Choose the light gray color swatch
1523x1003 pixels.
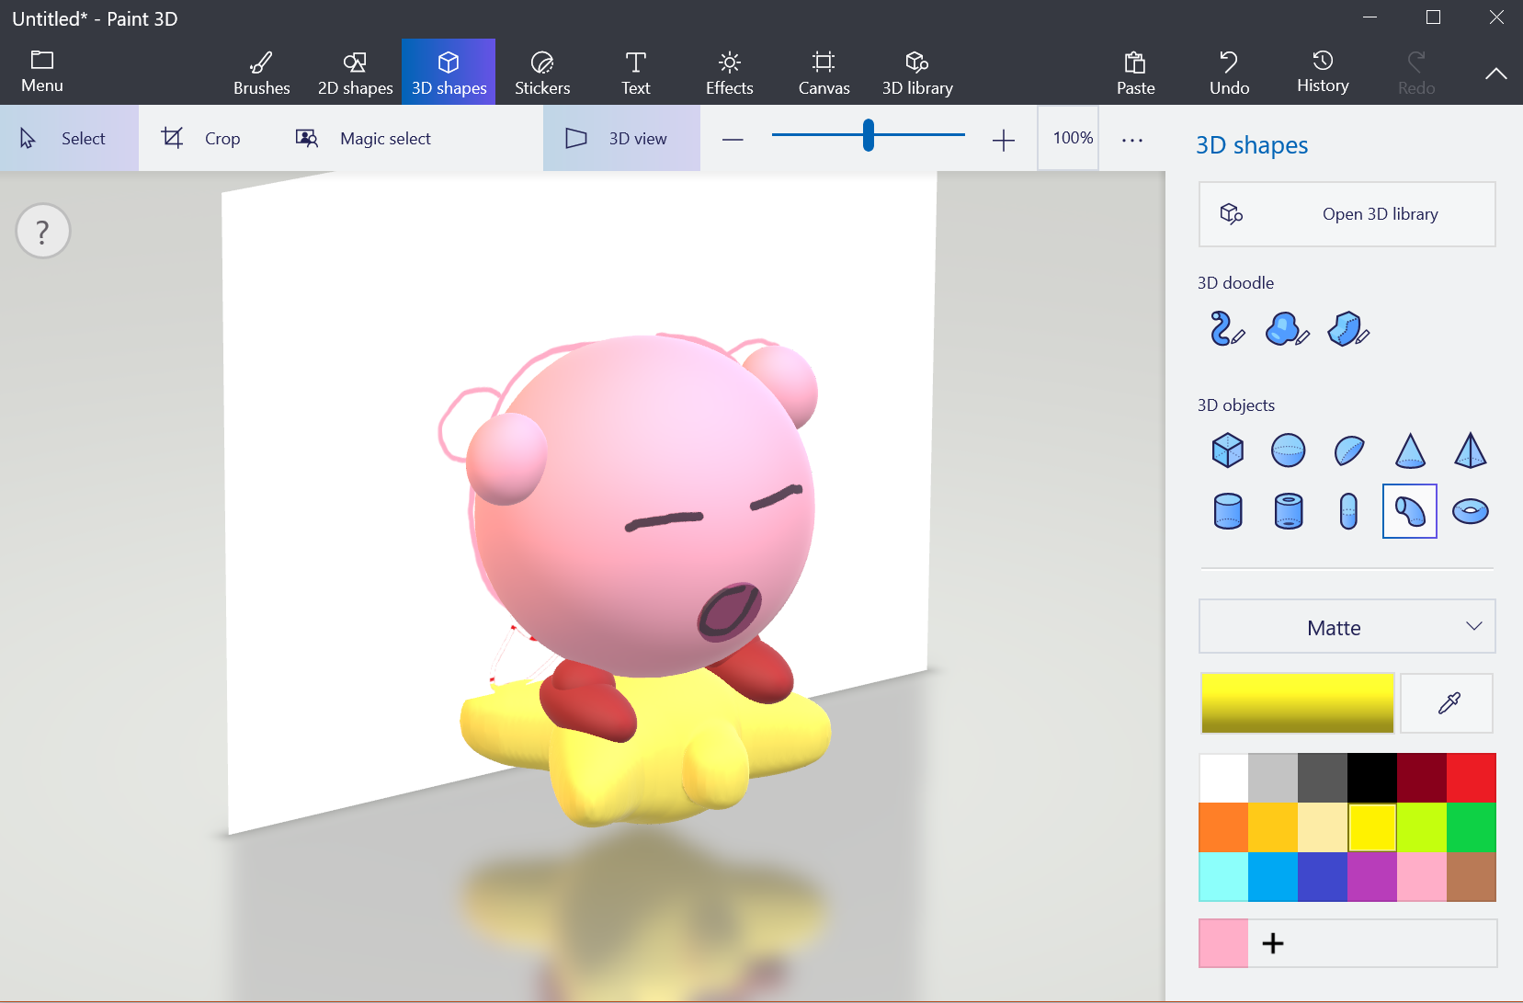click(1274, 778)
